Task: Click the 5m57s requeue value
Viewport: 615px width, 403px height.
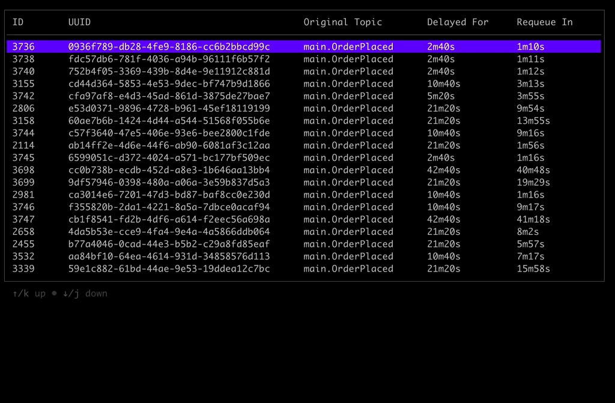Action: click(x=531, y=244)
